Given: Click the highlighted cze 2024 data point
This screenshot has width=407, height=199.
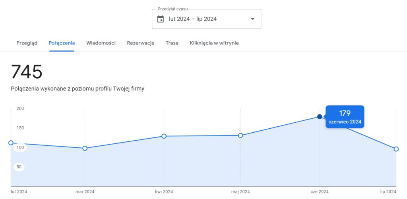Looking at the screenshot, I should point(320,116).
